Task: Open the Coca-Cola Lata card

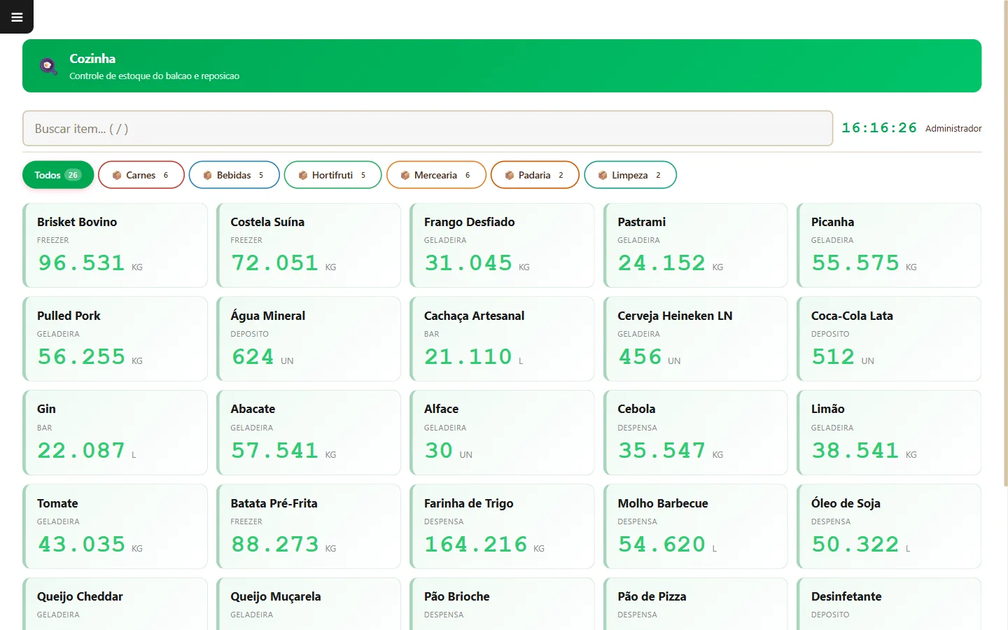Action: pos(889,339)
